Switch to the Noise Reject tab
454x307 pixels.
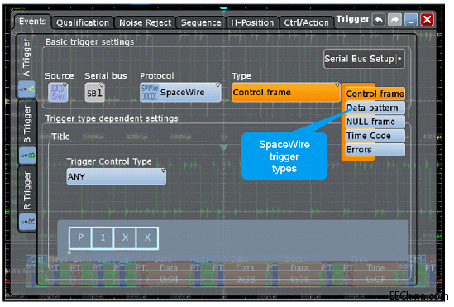pos(145,22)
